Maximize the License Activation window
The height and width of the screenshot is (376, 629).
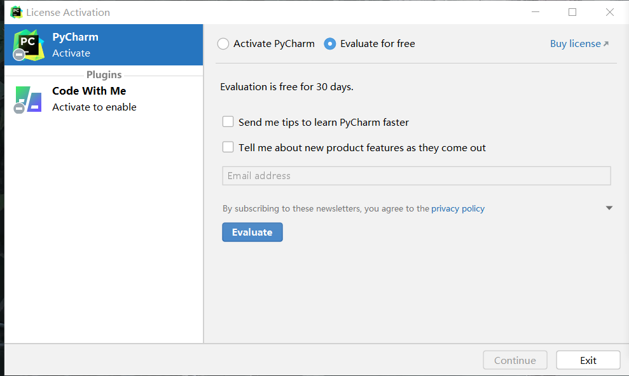[572, 12]
